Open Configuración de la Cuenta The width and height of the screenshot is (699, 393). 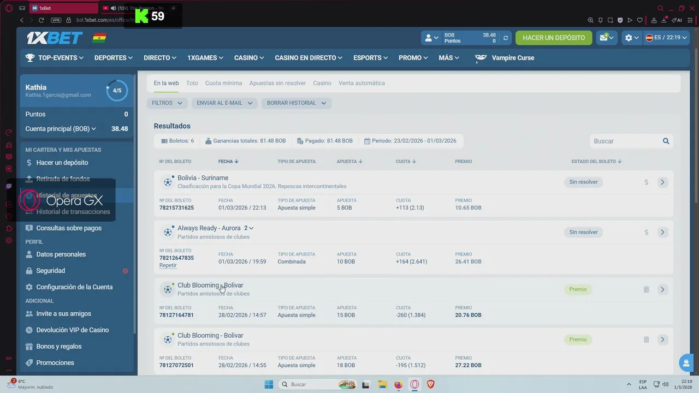click(x=74, y=287)
